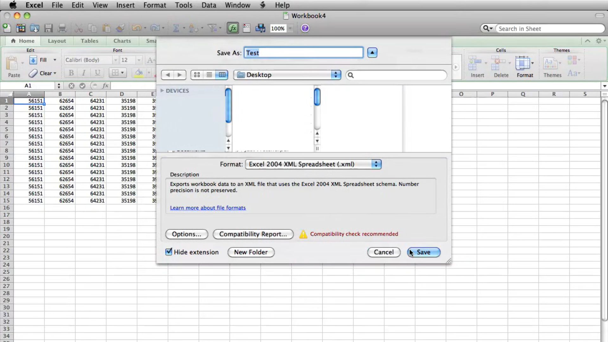Click the Print toolbar icon

click(x=62, y=28)
